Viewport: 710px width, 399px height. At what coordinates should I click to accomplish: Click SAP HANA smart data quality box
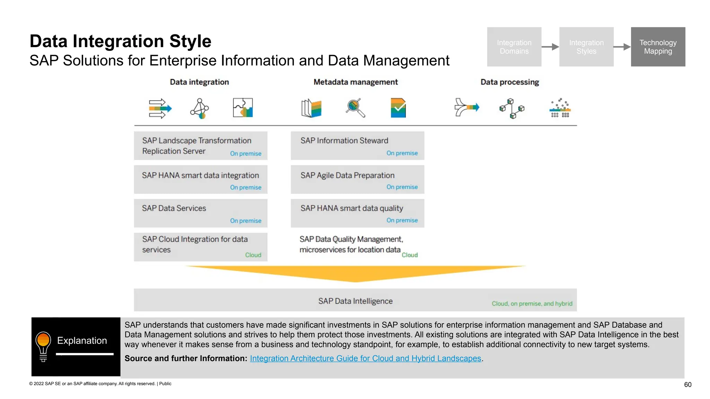click(357, 213)
